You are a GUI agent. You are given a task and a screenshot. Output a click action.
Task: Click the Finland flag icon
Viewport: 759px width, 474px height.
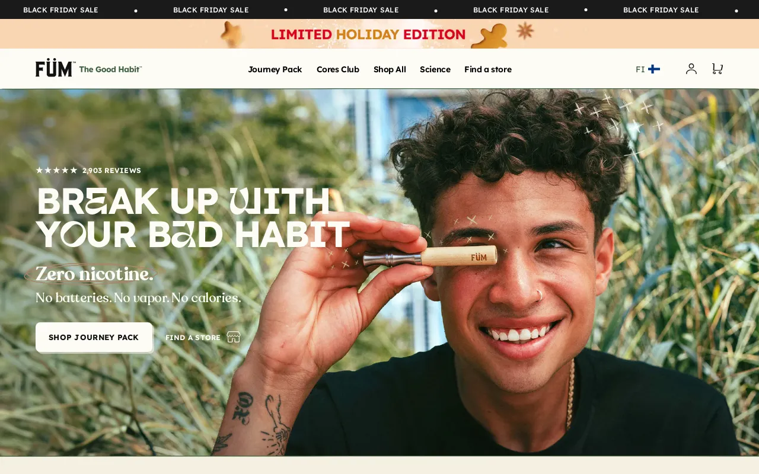click(x=654, y=69)
